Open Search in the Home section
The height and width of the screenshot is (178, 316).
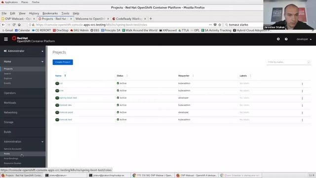(x=7, y=74)
